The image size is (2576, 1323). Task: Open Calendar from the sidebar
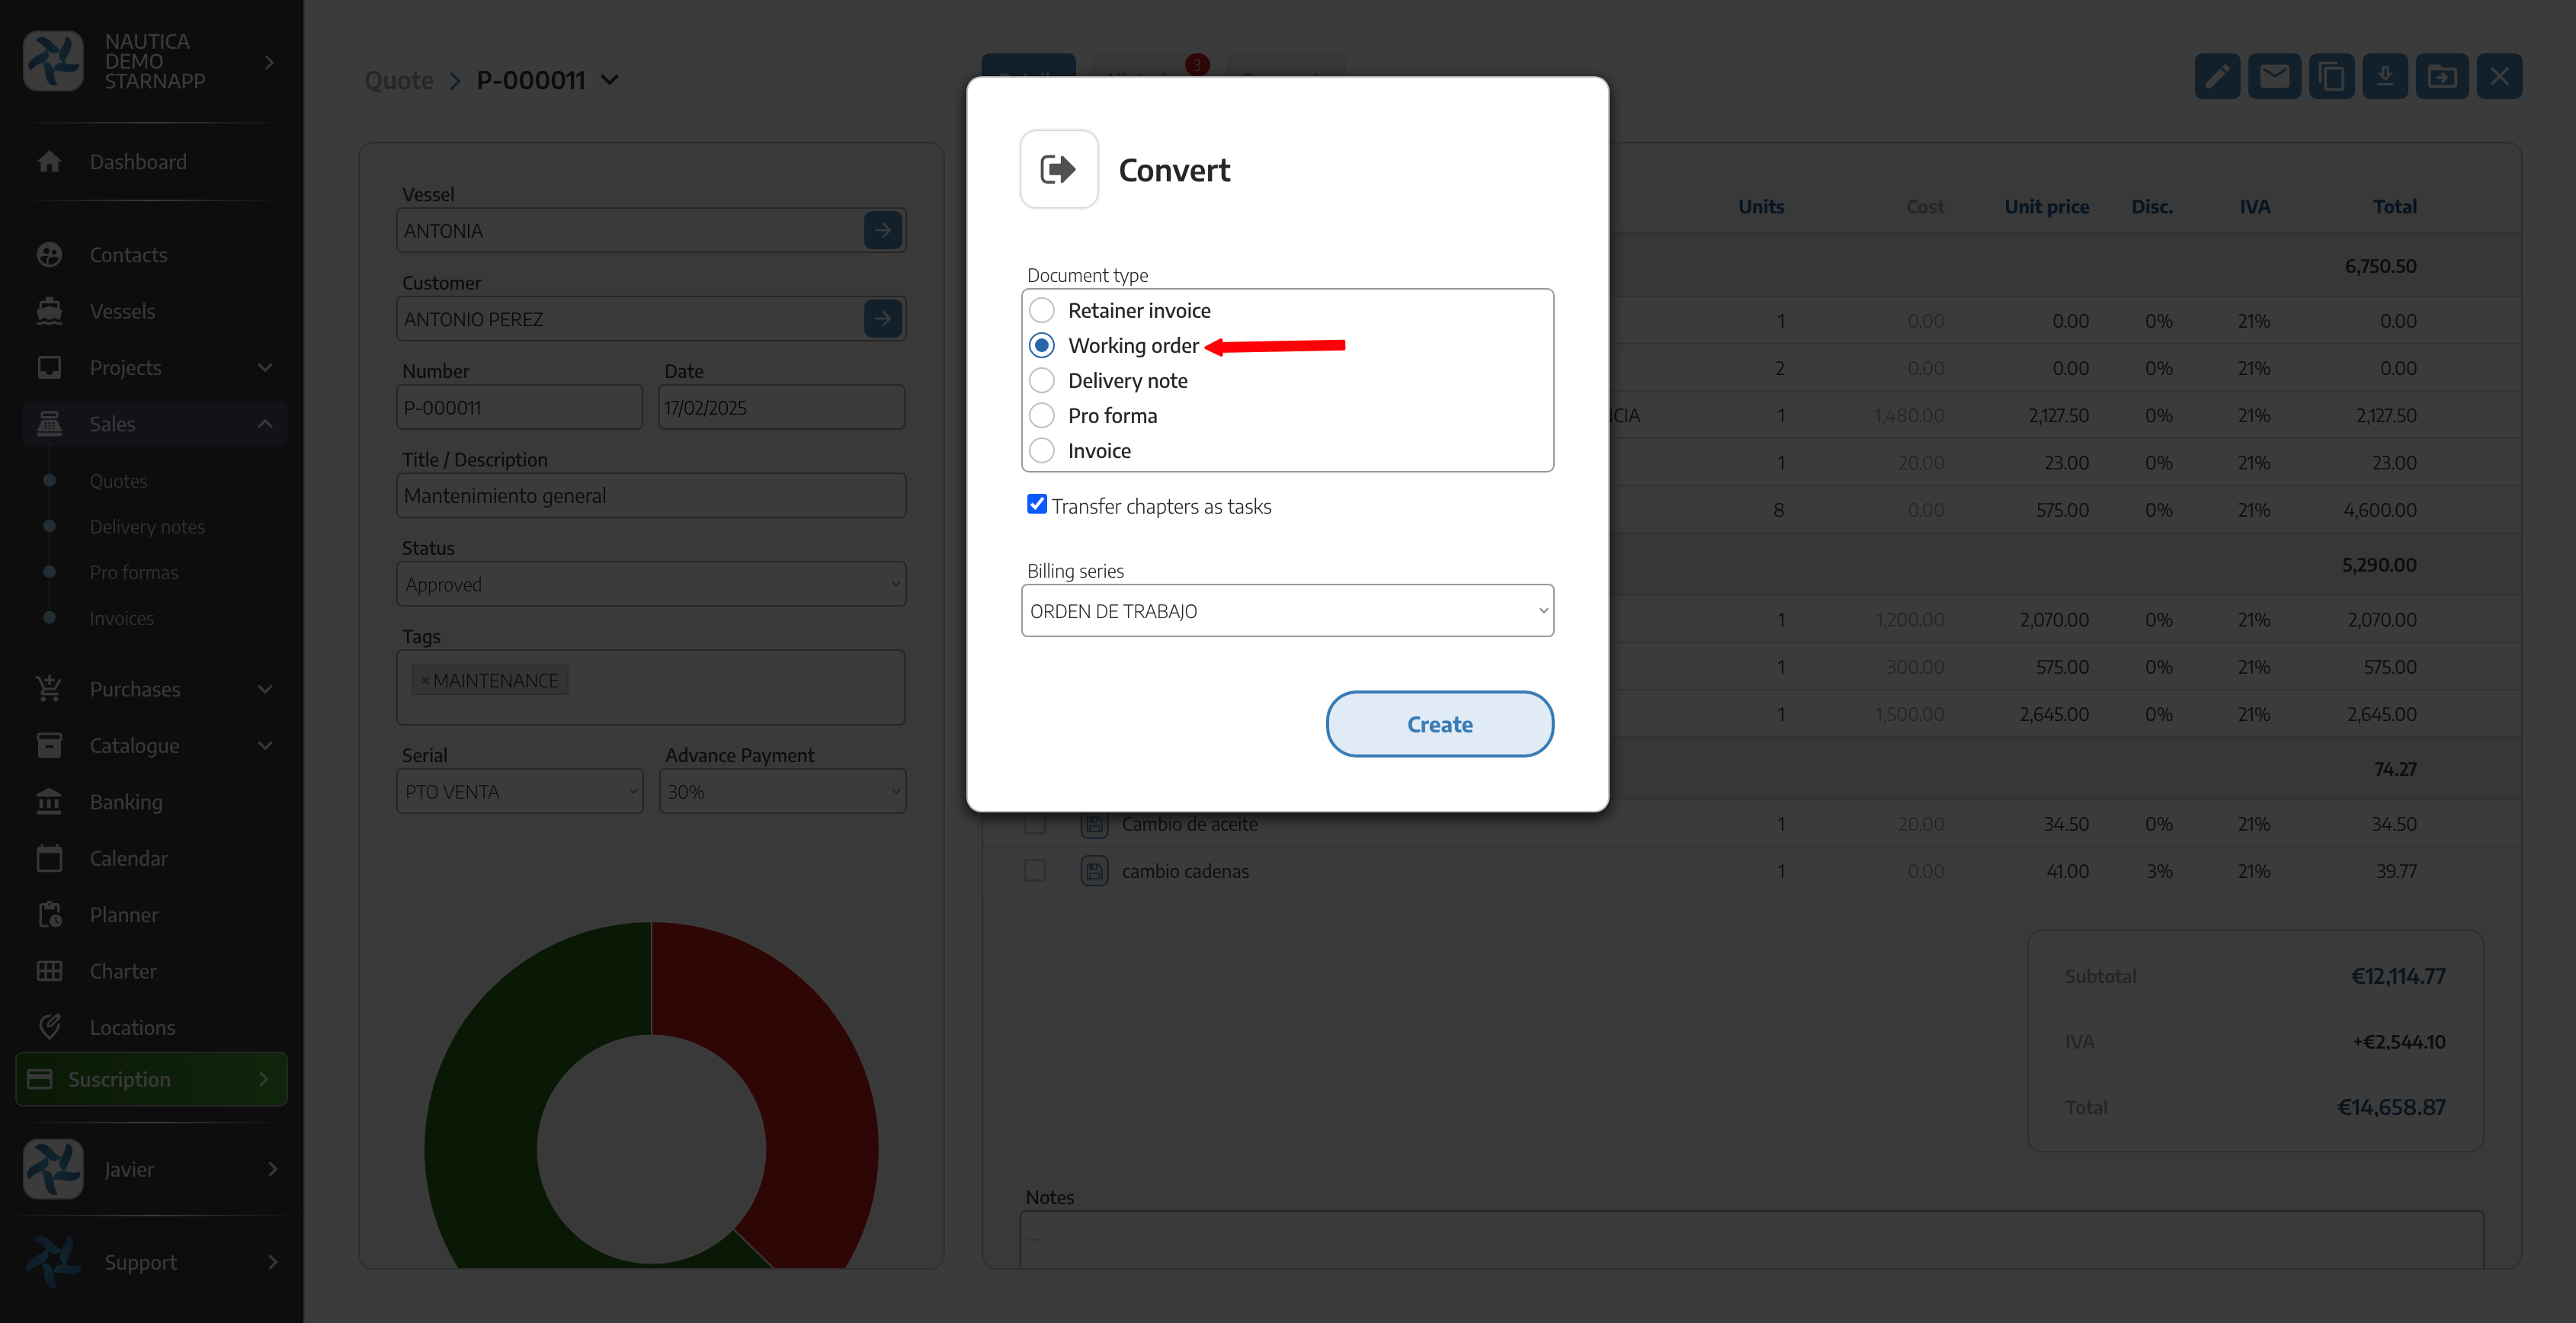(x=129, y=859)
